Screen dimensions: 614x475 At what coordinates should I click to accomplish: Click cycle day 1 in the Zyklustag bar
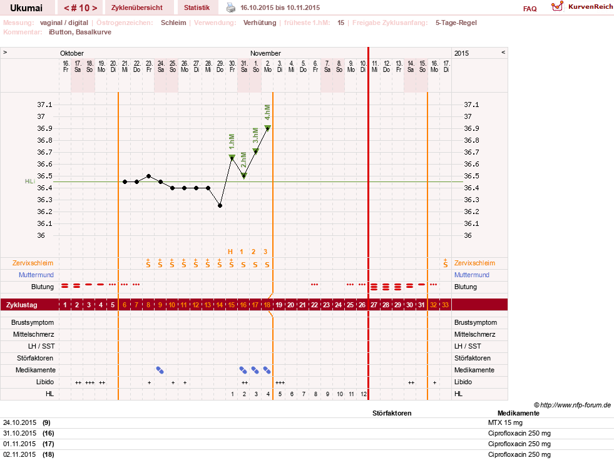[65, 305]
